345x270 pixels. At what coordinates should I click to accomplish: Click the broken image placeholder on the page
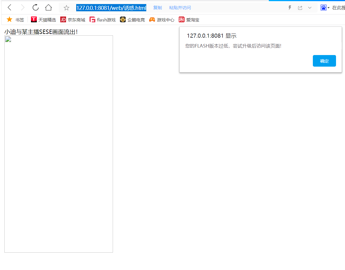8,39
